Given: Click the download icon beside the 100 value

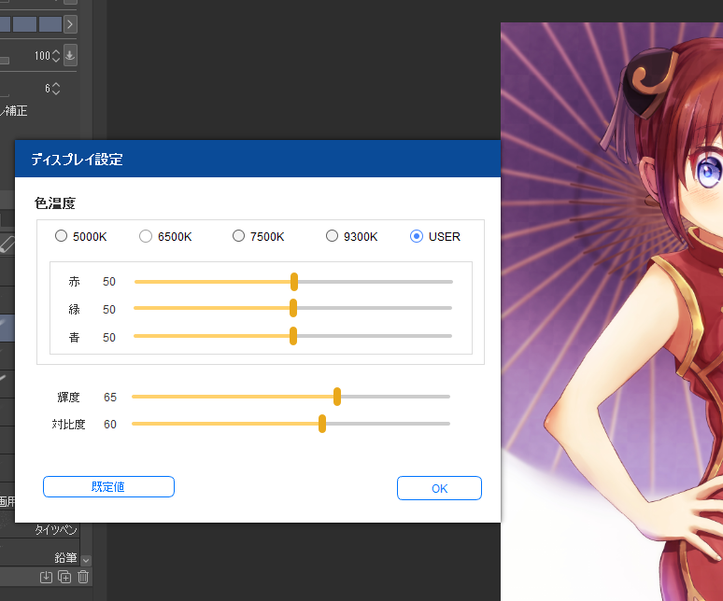Looking at the screenshot, I should (70, 56).
